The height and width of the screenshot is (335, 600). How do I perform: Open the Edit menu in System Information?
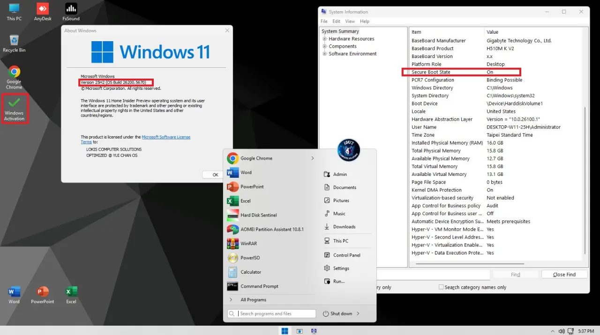[x=337, y=21]
